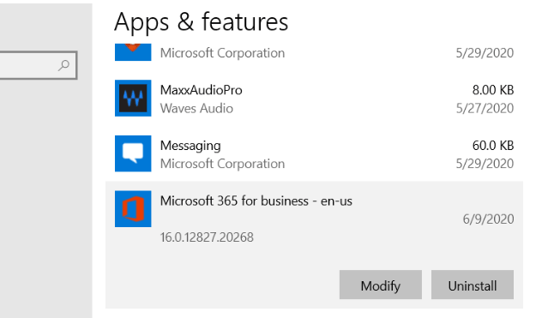Click the search magnifier icon
The image size is (536, 318).
(x=64, y=65)
